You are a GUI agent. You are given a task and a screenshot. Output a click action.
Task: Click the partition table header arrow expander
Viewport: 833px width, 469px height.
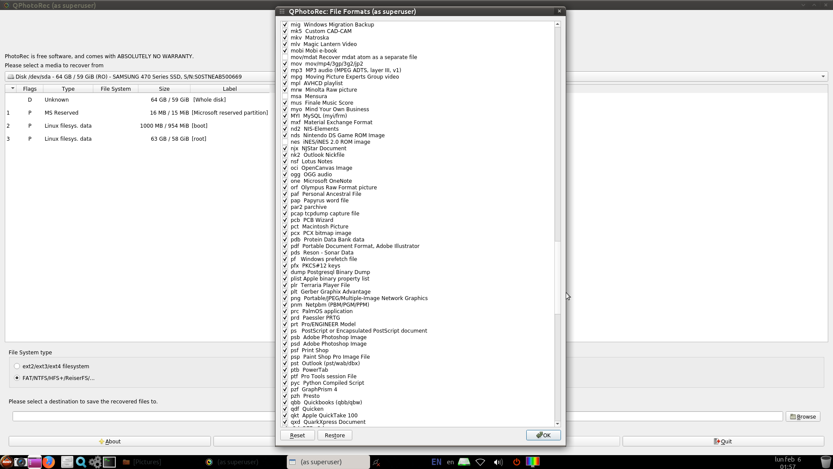(13, 89)
